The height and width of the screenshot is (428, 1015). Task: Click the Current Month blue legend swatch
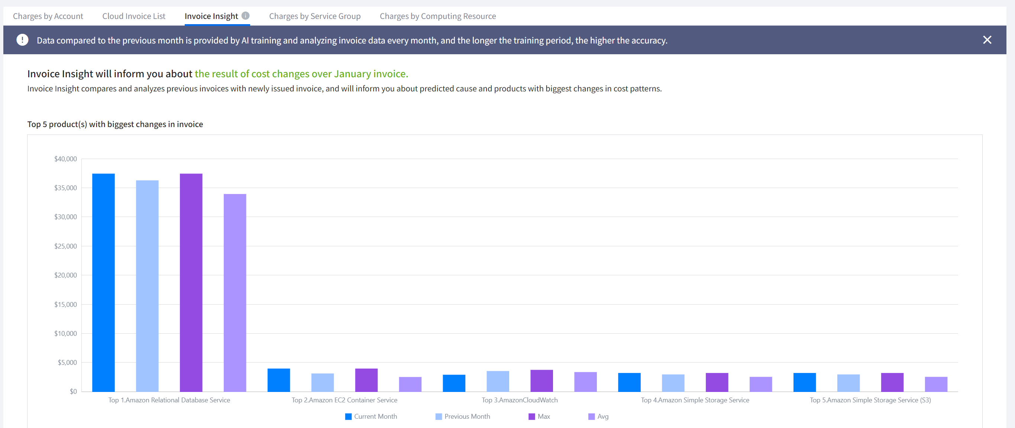(348, 416)
